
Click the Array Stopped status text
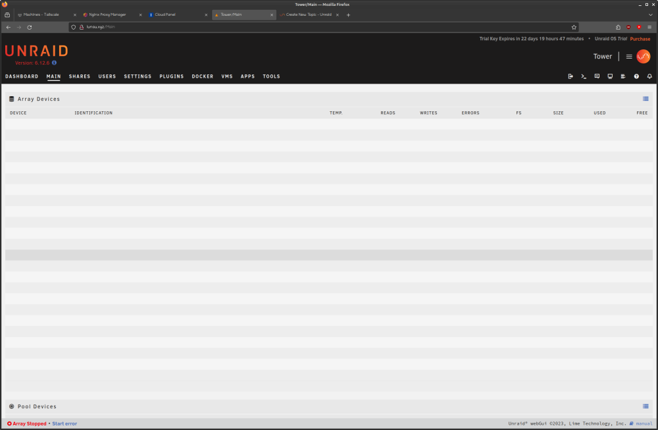tap(30, 423)
